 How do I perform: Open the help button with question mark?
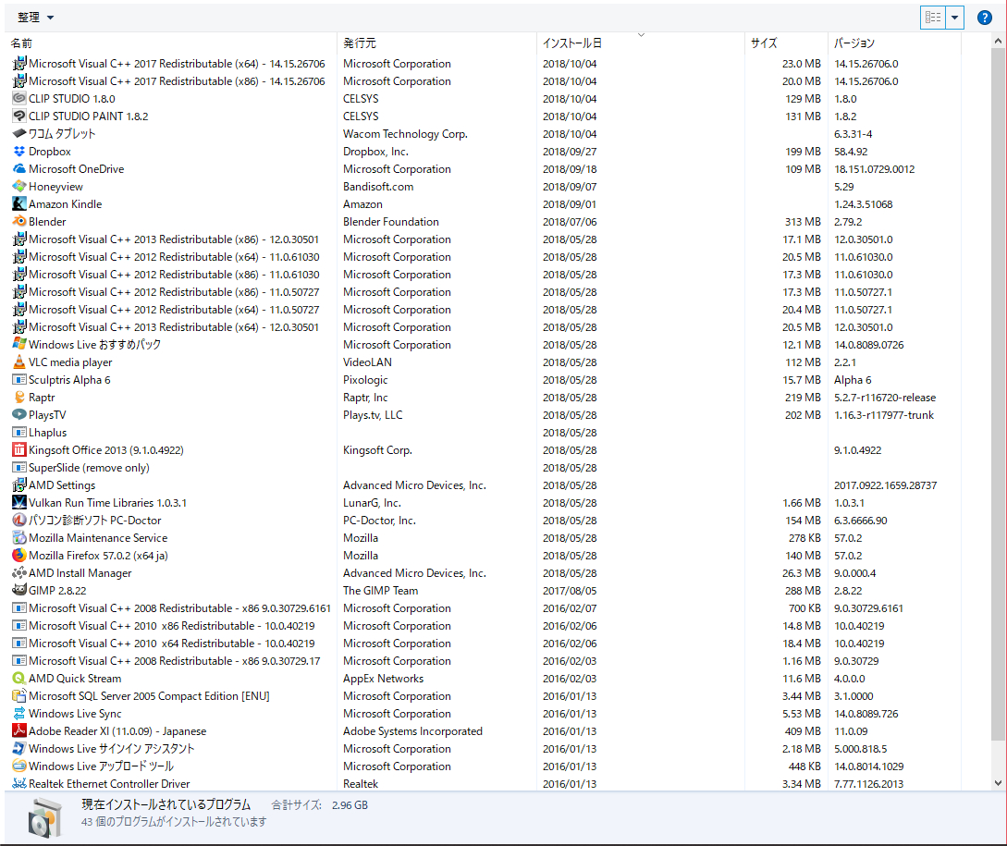pyautogui.click(x=985, y=18)
